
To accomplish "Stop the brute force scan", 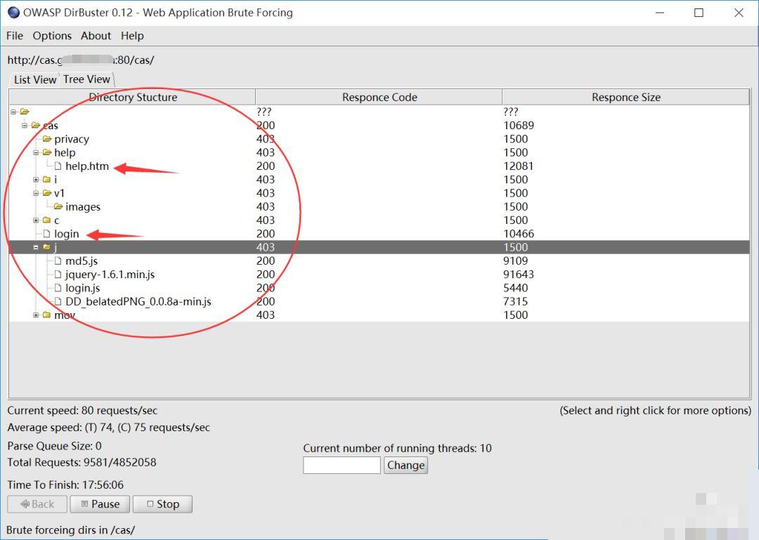I will pos(162,504).
